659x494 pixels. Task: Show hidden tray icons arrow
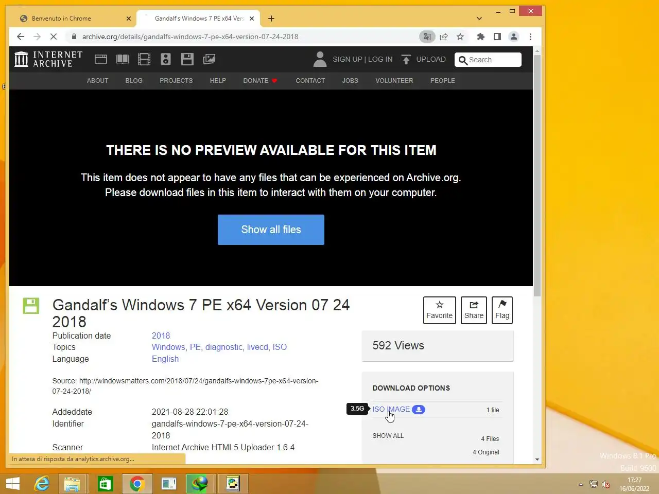click(581, 484)
